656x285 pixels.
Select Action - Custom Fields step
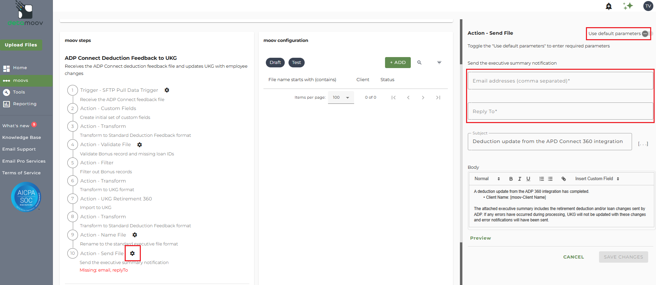tap(108, 108)
